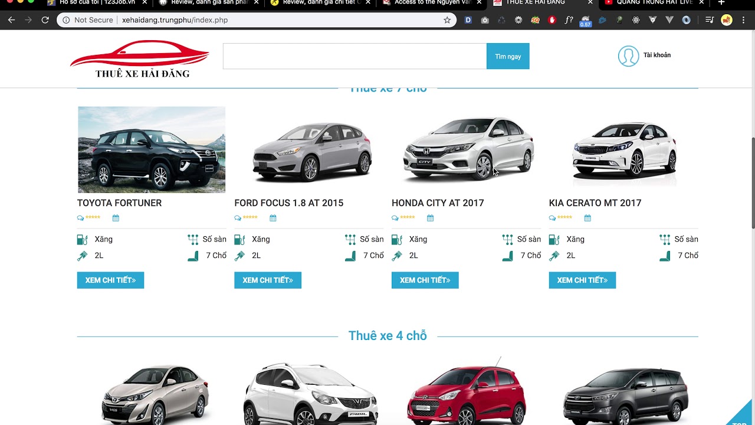The height and width of the screenshot is (425, 755).
Task: Close the 123Job.vn tab
Action: tap(145, 2)
